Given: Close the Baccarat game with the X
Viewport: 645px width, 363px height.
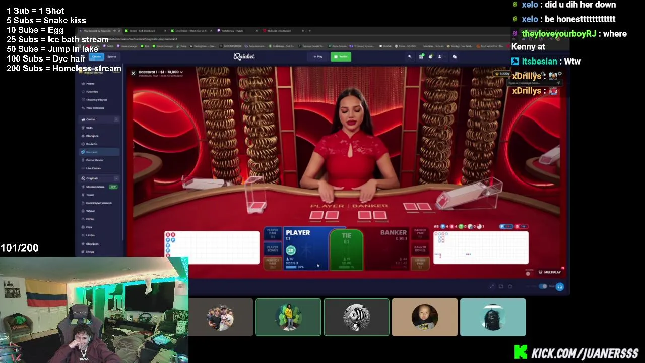Looking at the screenshot, I should point(133,73).
